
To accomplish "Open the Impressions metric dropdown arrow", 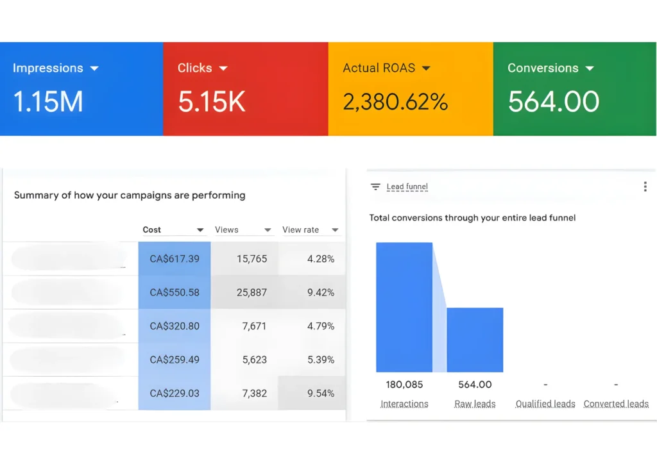I will point(94,69).
